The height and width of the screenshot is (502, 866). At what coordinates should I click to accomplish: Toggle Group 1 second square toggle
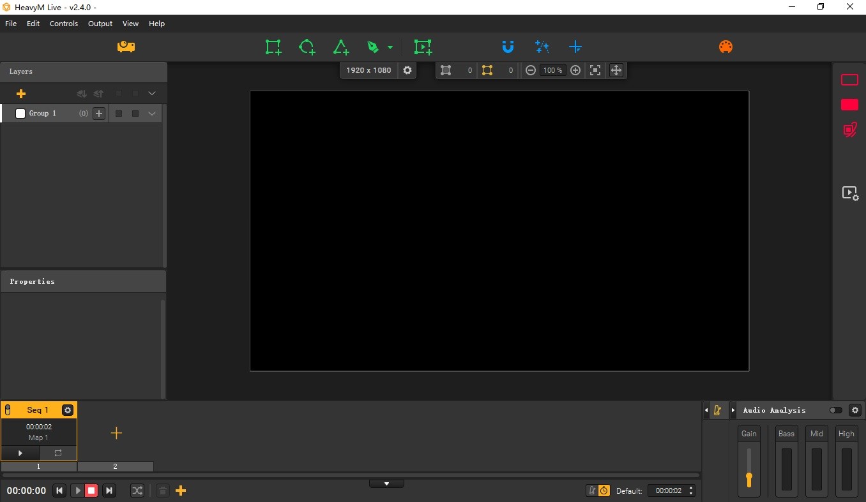click(x=135, y=114)
